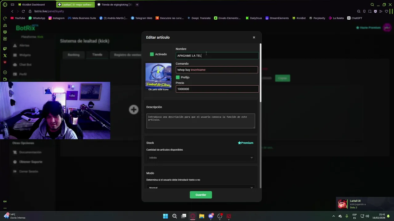Click the browser forward arrow
The image size is (394, 221).
tap(18, 11)
